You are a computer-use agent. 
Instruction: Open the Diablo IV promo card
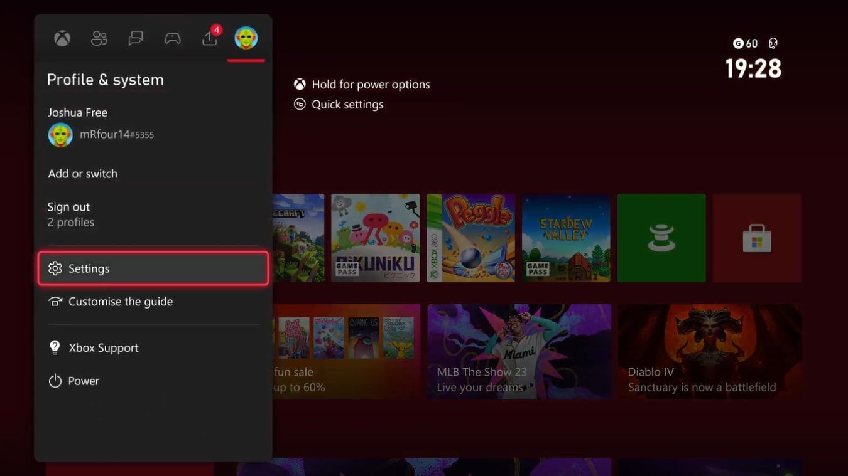point(710,351)
